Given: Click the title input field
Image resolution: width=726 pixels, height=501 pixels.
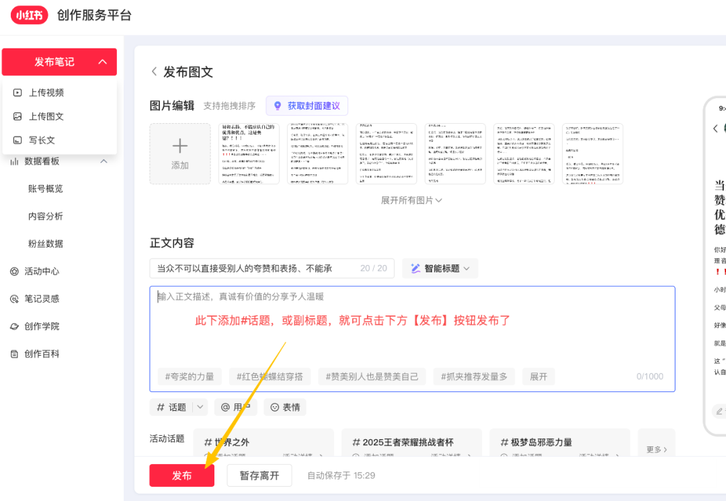Looking at the screenshot, I should 272,268.
